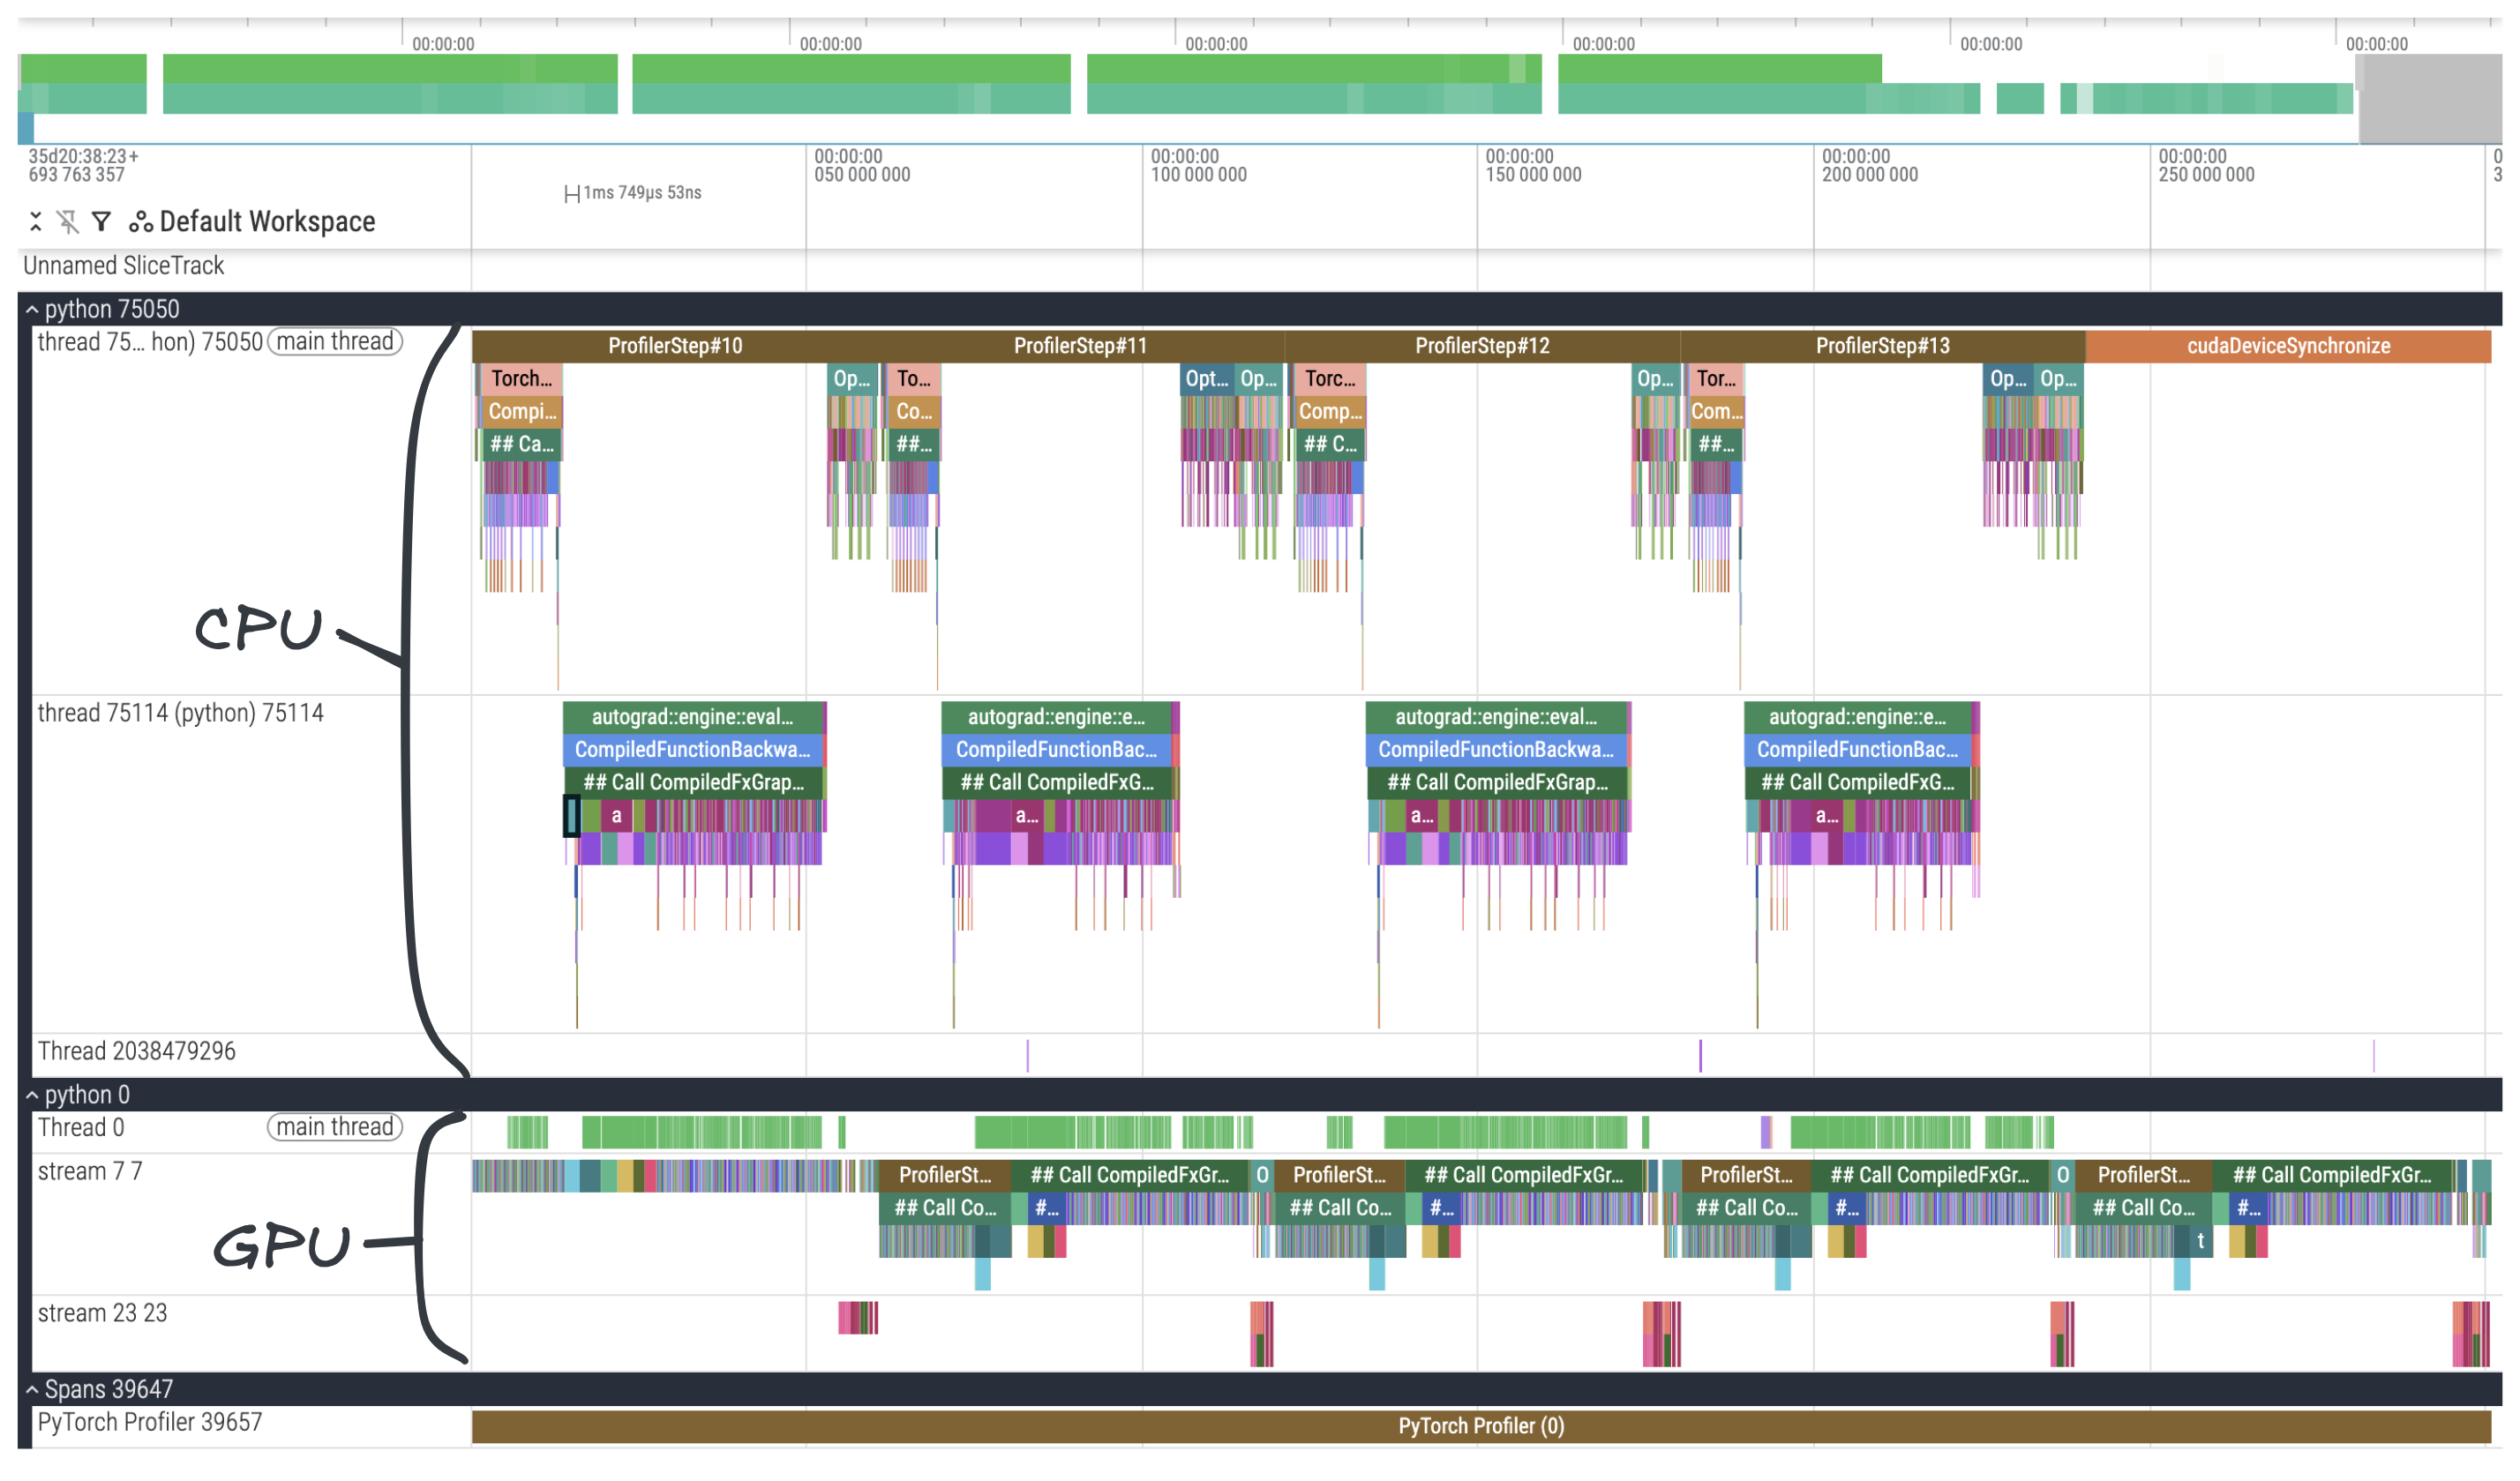2520x1481 pixels.
Task: Select the cudaDeviceSynchronize slice
Action: [2288, 346]
